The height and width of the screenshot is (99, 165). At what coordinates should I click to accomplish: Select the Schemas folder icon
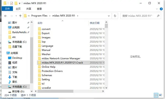tap(39, 75)
